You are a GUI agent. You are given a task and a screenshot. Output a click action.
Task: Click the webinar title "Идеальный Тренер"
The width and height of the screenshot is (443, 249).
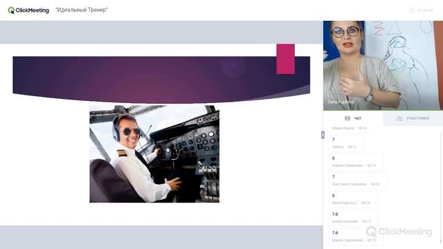82,10
